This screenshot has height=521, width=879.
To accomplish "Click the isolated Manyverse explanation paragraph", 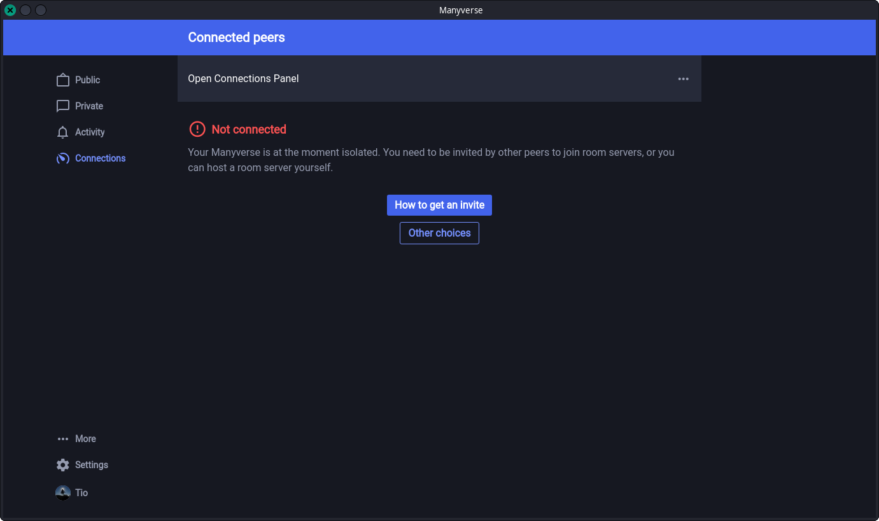I will point(431,160).
